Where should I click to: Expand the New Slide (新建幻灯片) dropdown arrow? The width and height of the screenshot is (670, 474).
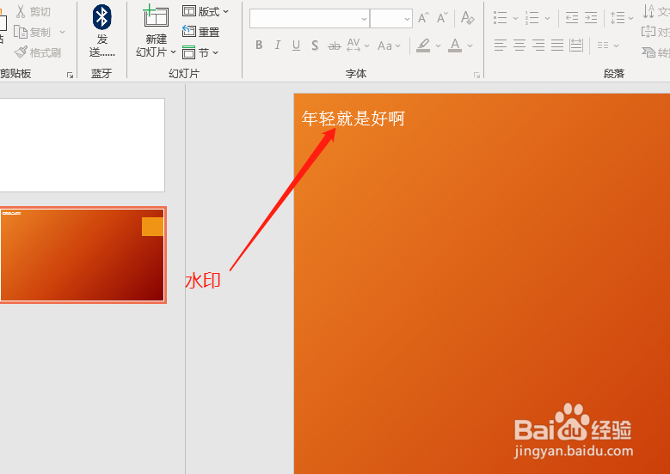[x=173, y=52]
